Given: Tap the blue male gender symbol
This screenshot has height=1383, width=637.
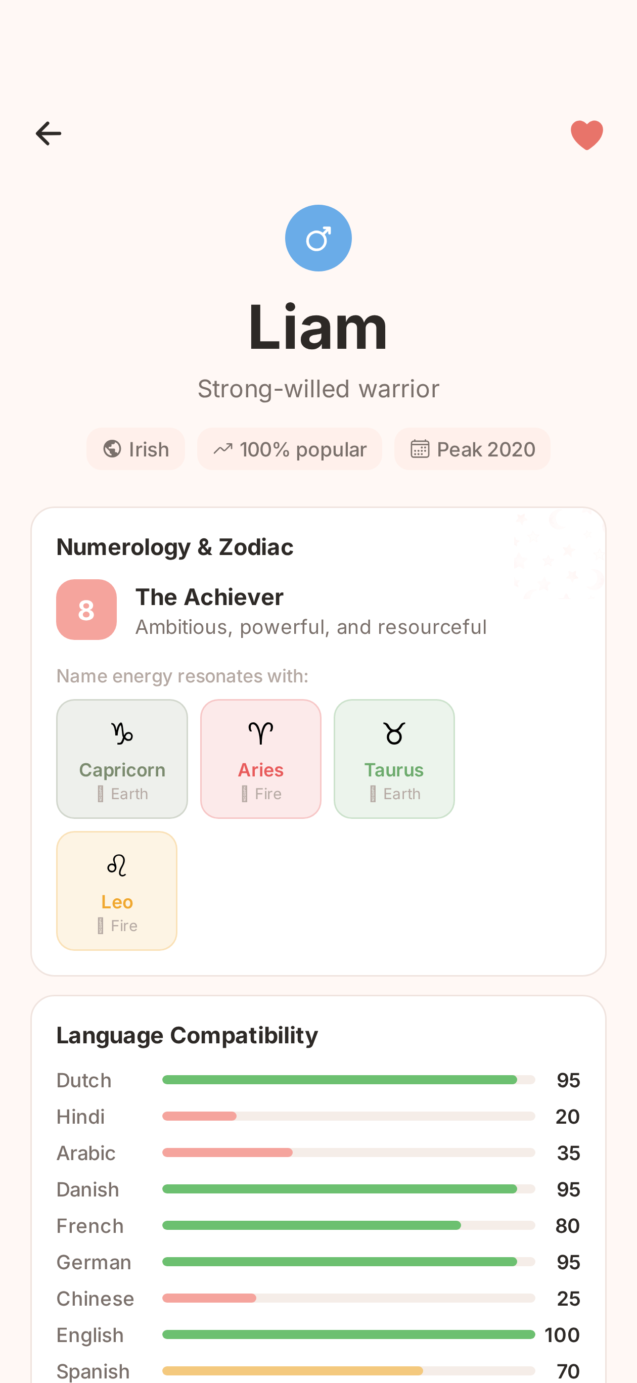Looking at the screenshot, I should pos(318,238).
